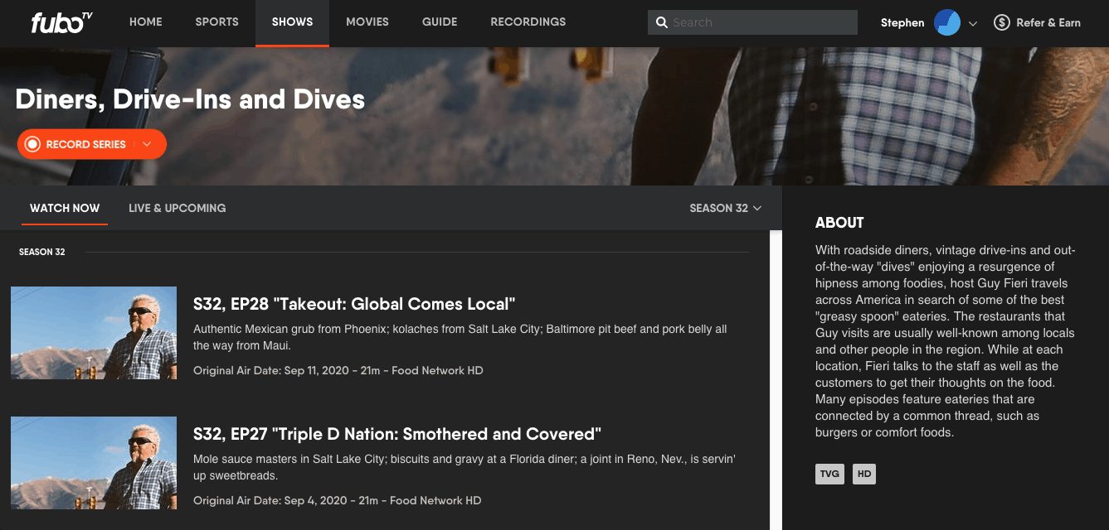Click the Diners, Drive-Ins and Dives title
This screenshot has width=1109, height=530.
point(190,99)
